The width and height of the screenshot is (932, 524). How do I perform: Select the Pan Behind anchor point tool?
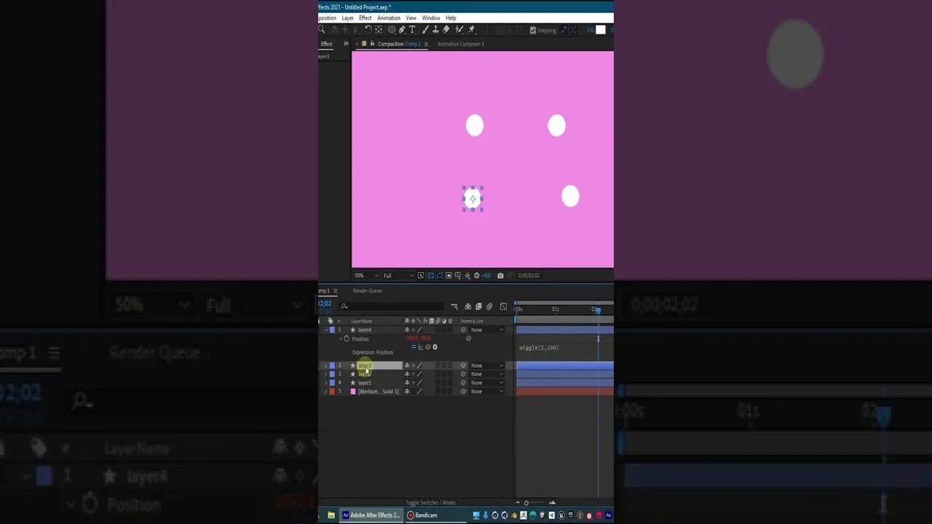(379, 30)
